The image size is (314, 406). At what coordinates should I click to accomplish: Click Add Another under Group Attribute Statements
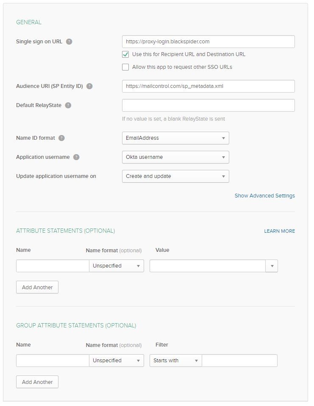[x=37, y=382]
